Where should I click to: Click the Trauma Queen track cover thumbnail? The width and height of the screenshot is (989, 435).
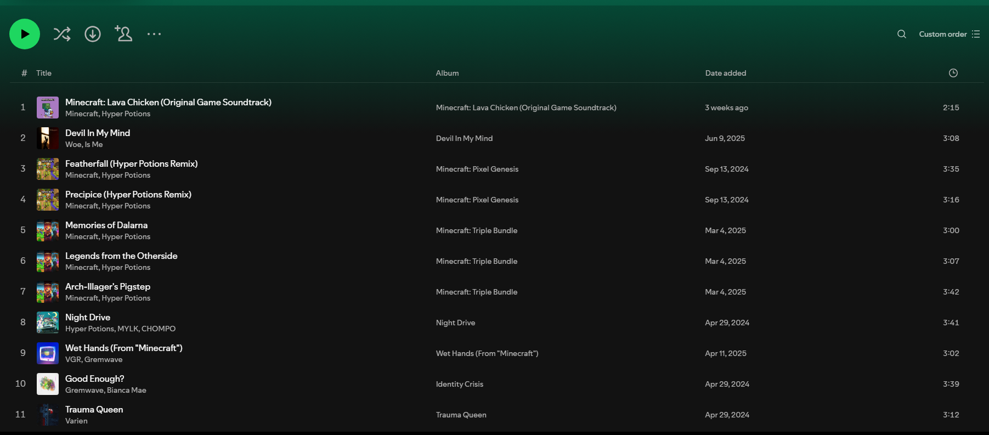(48, 415)
